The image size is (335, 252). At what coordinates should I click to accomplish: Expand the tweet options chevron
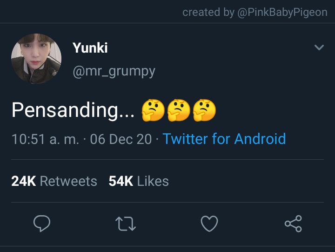click(319, 47)
